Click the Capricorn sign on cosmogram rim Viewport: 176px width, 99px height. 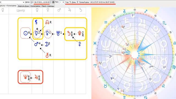pyautogui.click(x=124, y=11)
